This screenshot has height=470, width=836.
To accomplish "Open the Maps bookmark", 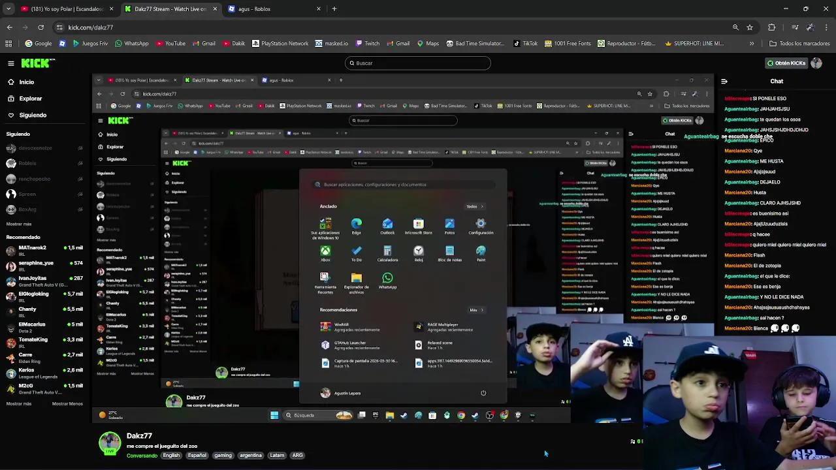I will click(x=428, y=44).
